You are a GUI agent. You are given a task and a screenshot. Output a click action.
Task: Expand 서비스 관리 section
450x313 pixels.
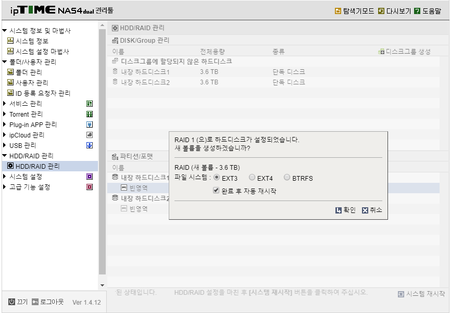[x=4, y=103]
